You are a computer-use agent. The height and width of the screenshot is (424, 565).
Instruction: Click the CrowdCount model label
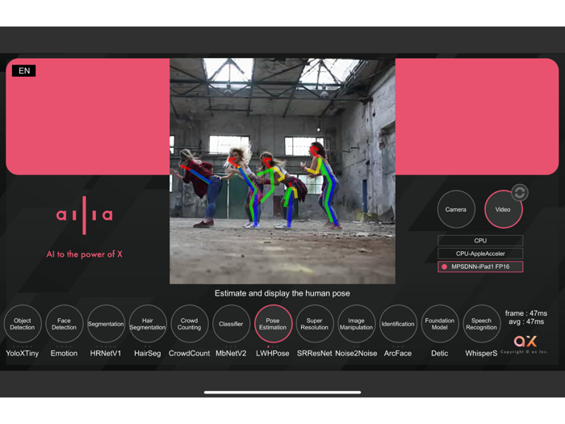click(189, 354)
